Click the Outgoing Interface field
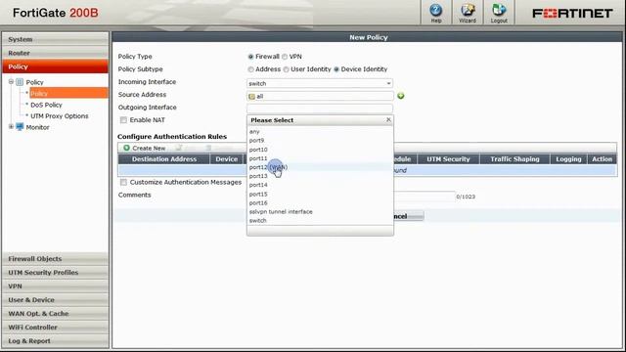This screenshot has width=626, height=352. [320, 109]
